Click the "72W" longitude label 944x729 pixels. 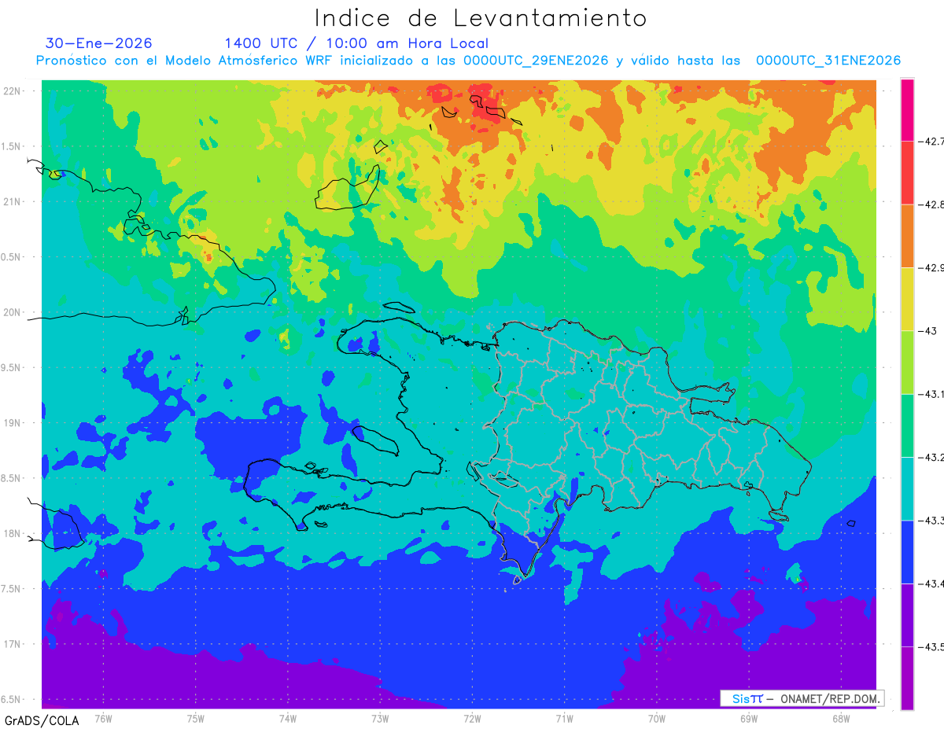(472, 718)
